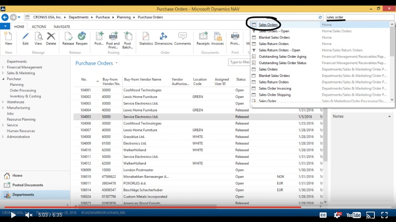The height and width of the screenshot is (222, 396).
Task: Select order row 104008 Grassblue Ltd.
Action: point(198,137)
